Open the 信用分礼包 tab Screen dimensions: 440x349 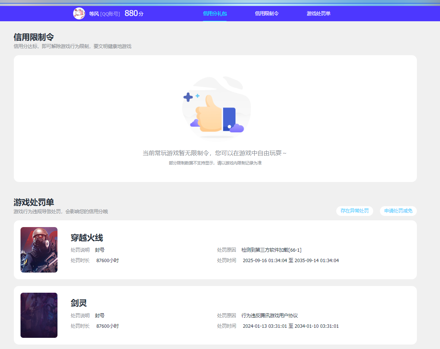[x=215, y=13]
